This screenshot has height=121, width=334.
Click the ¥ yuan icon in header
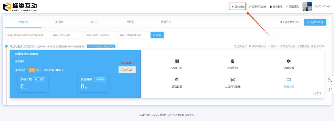232,7
